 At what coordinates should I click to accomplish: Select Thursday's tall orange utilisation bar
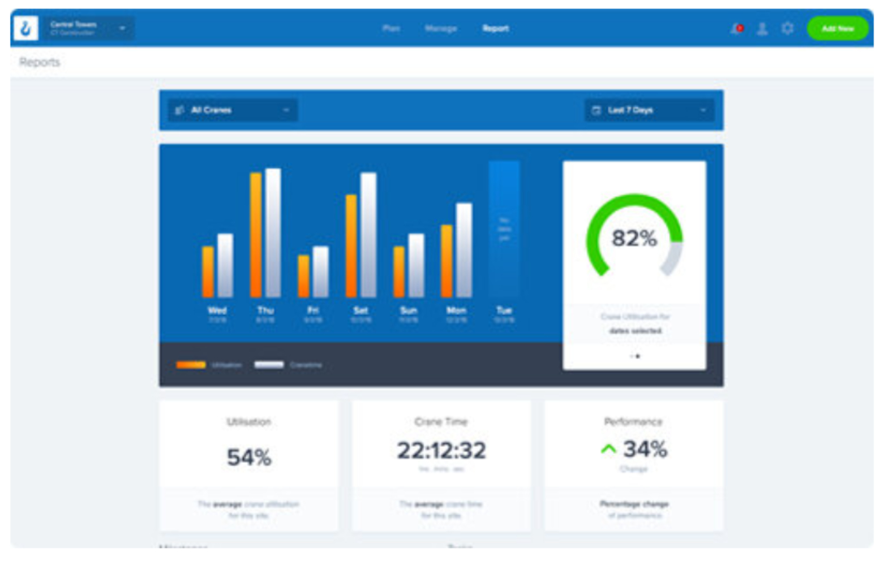[x=256, y=235]
